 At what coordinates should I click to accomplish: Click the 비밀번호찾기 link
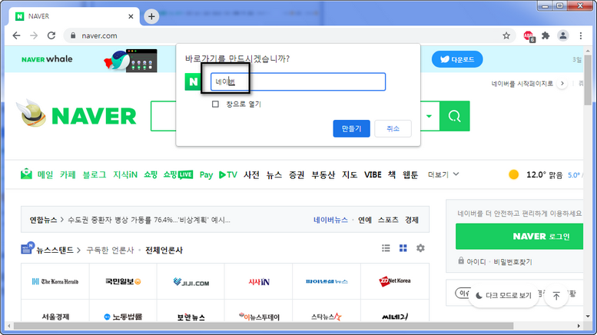click(512, 262)
